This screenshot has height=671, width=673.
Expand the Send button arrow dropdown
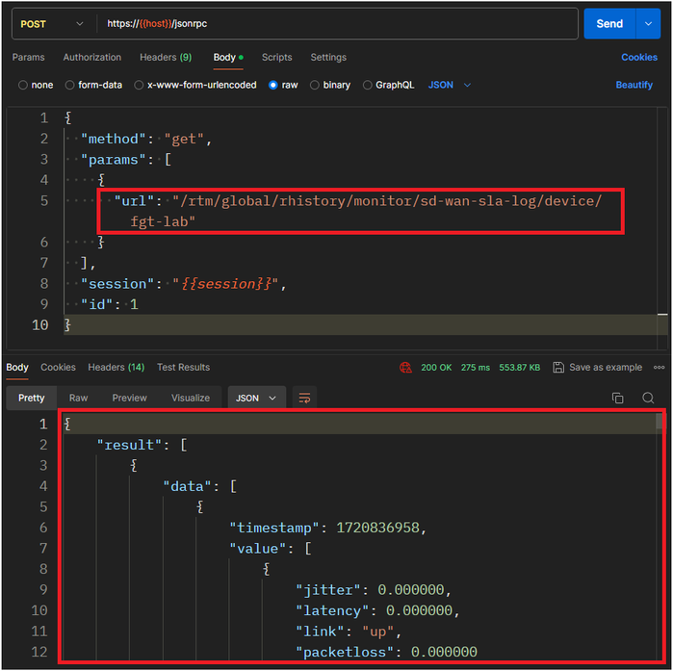click(x=648, y=23)
